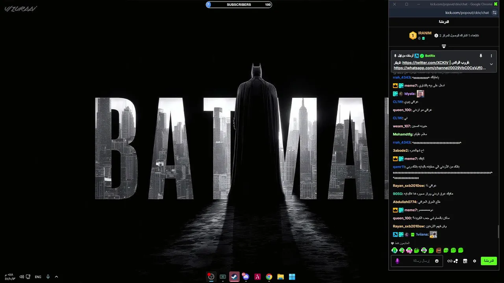The height and width of the screenshot is (283, 504).
Task: Click the Subscribers goal progress bar
Action: (239, 5)
